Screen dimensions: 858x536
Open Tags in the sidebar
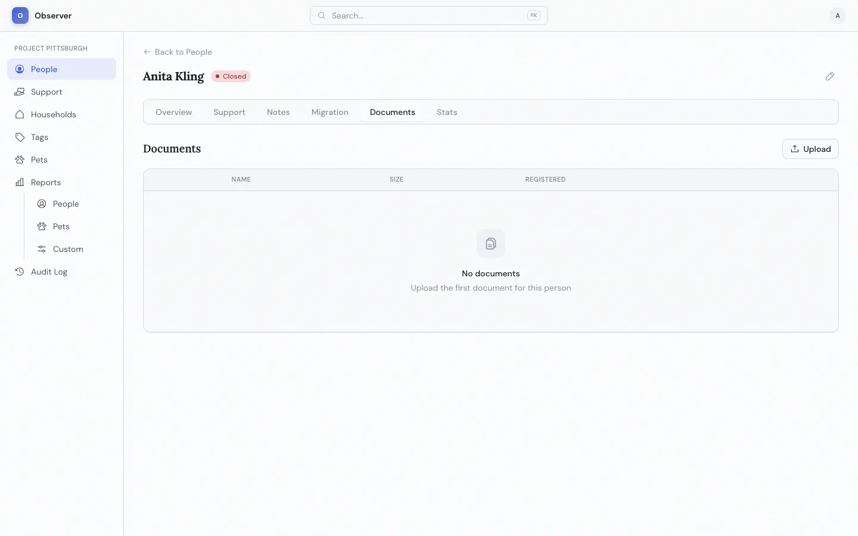(x=61, y=137)
